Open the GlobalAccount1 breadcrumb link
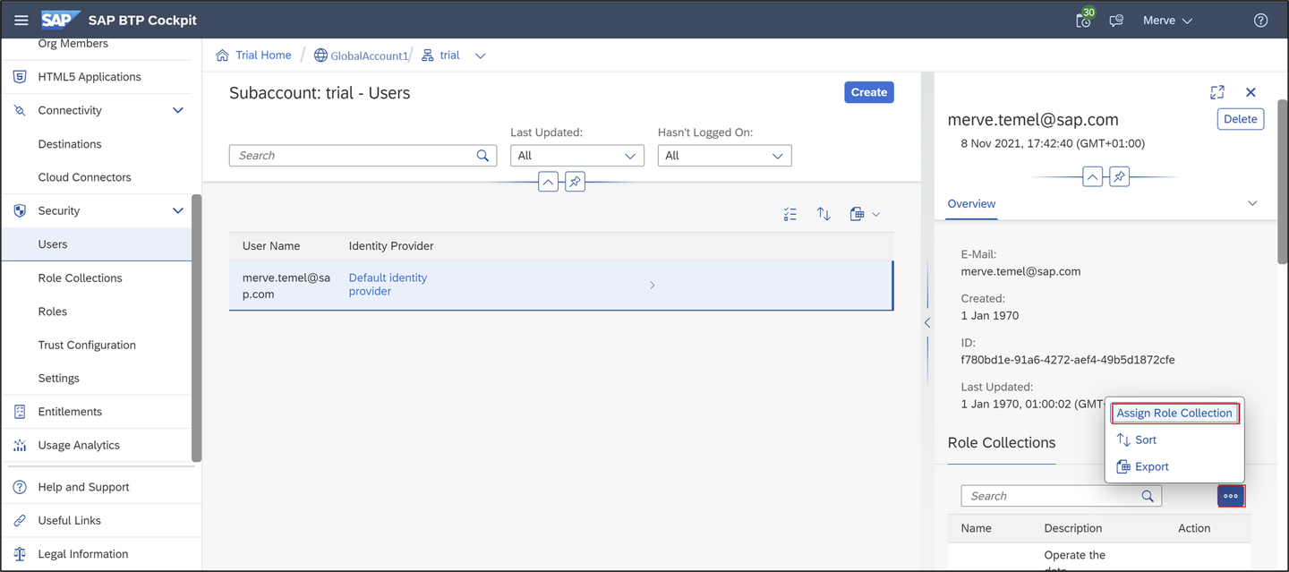The image size is (1289, 572). click(x=369, y=55)
